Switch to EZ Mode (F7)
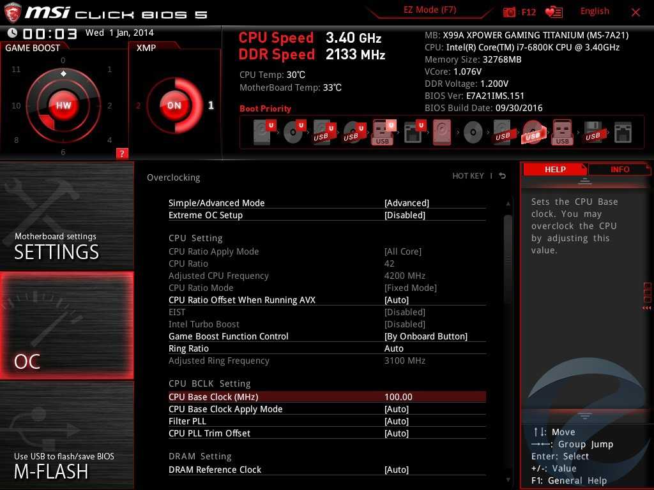Screen dimensions: 654x490 pos(429,11)
